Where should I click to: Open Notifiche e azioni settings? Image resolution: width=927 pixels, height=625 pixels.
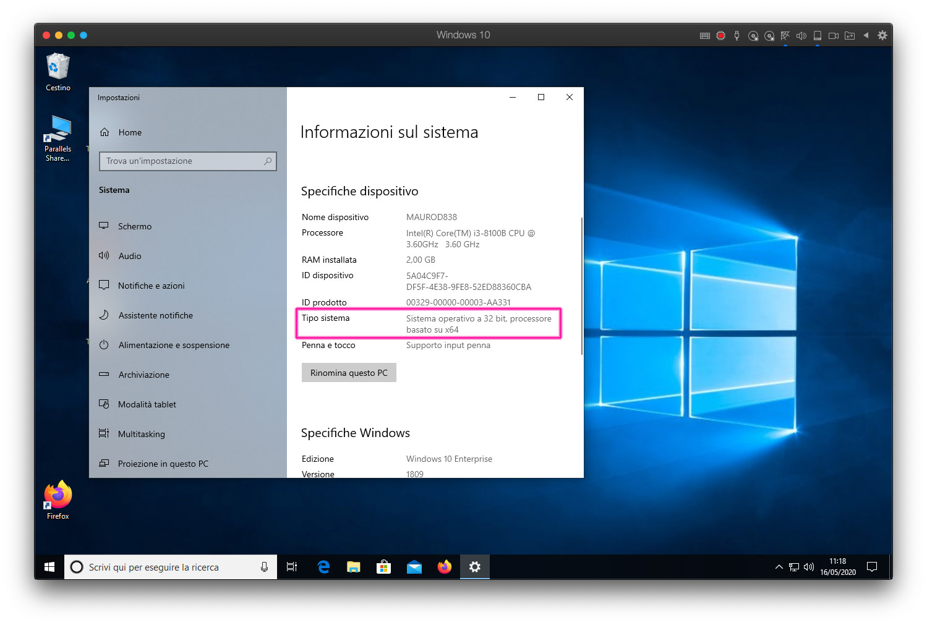188,286
